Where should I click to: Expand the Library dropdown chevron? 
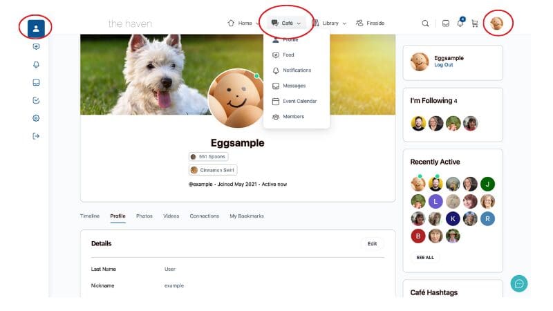[344, 23]
